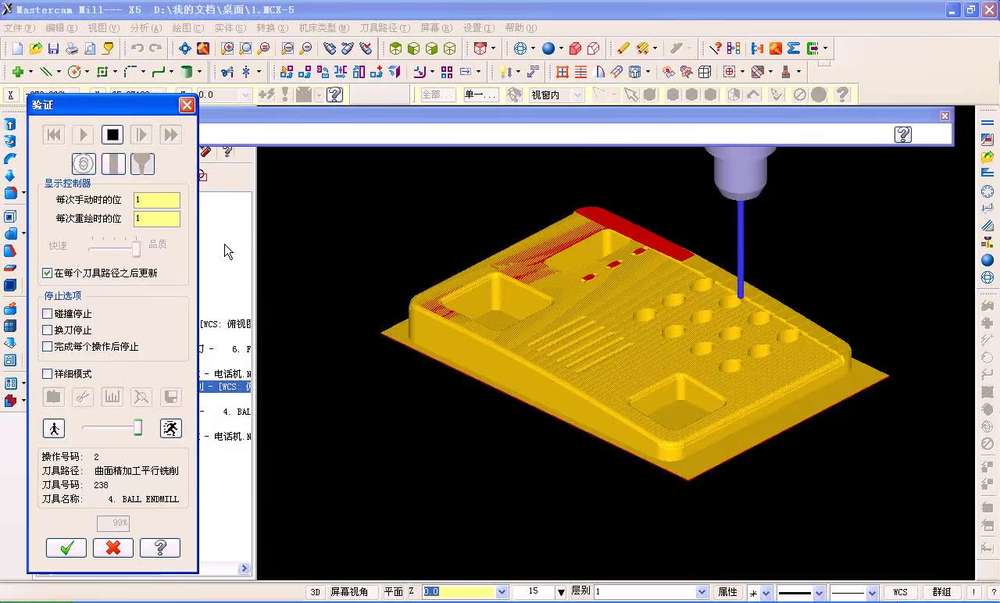Enable the 换刀停止 stop on tool change checkbox
This screenshot has width=1000, height=603.
point(48,330)
